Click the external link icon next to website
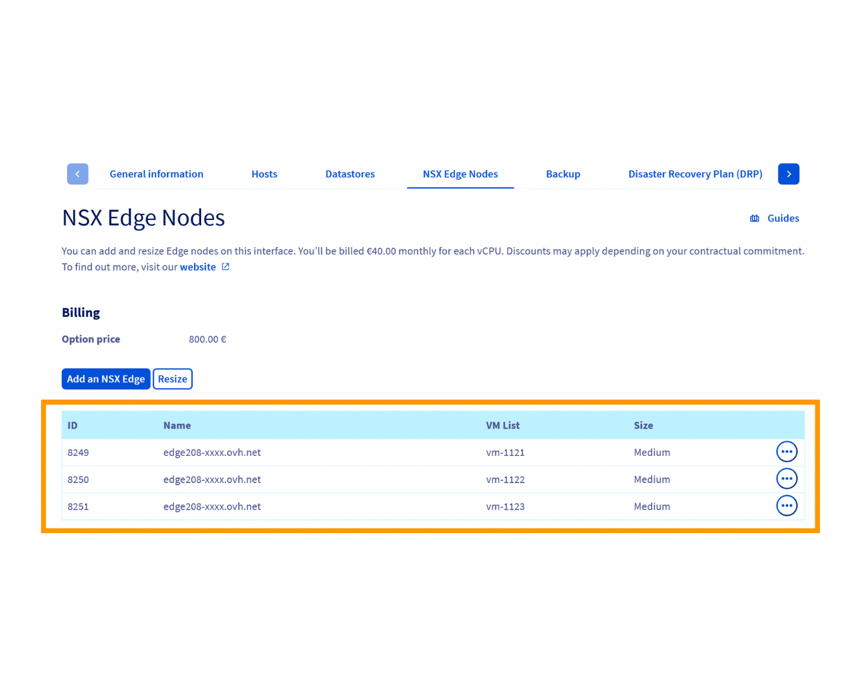 (x=225, y=266)
